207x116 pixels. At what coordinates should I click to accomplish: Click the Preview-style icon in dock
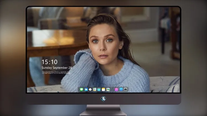coord(95,90)
